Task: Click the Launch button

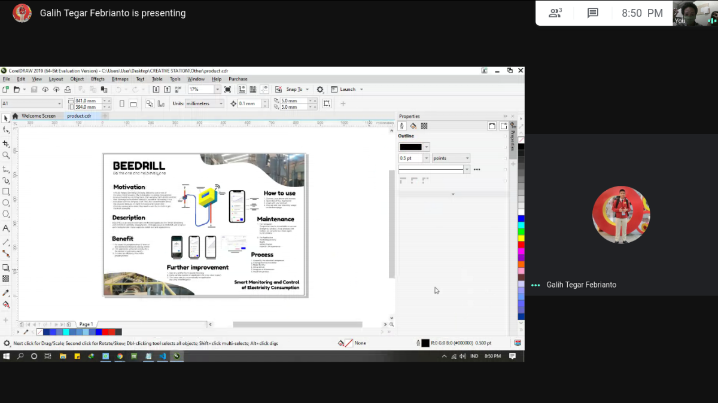Action: (x=347, y=90)
